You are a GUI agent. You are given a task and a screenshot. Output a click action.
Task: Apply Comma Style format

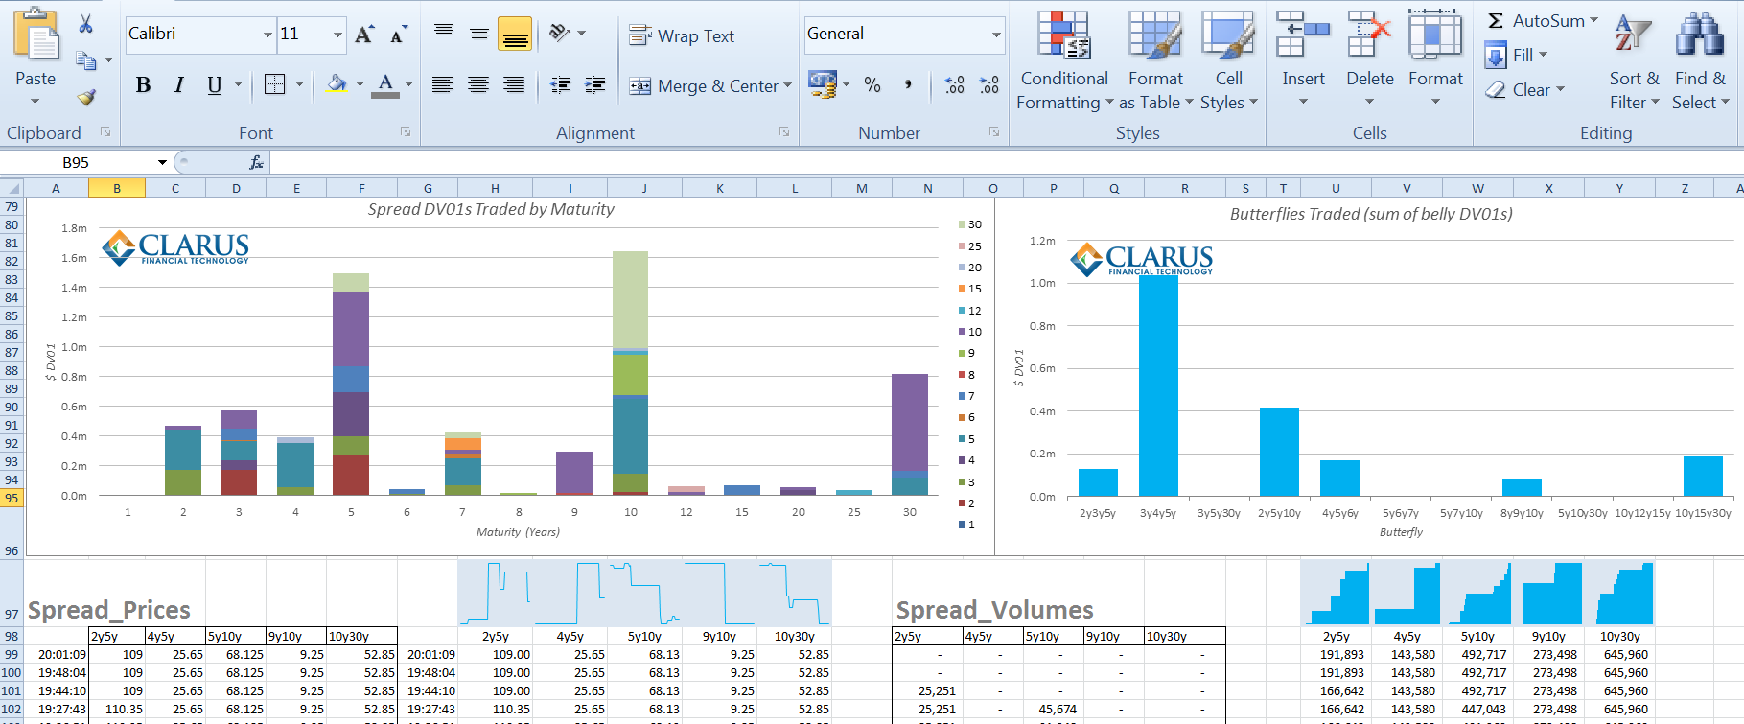coord(908,84)
